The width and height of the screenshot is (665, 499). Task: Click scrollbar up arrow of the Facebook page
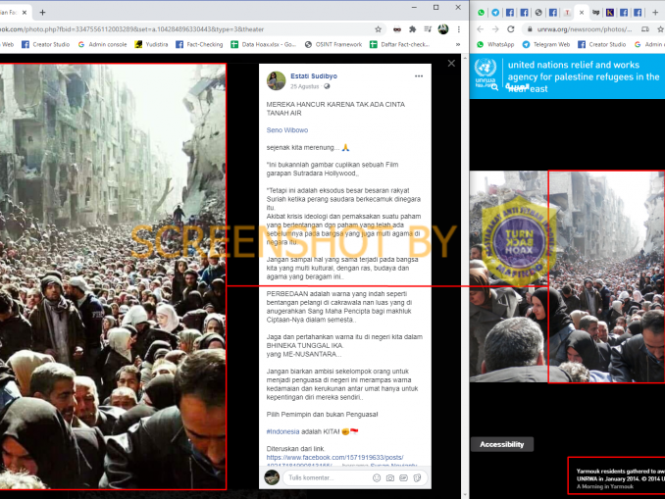click(465, 58)
